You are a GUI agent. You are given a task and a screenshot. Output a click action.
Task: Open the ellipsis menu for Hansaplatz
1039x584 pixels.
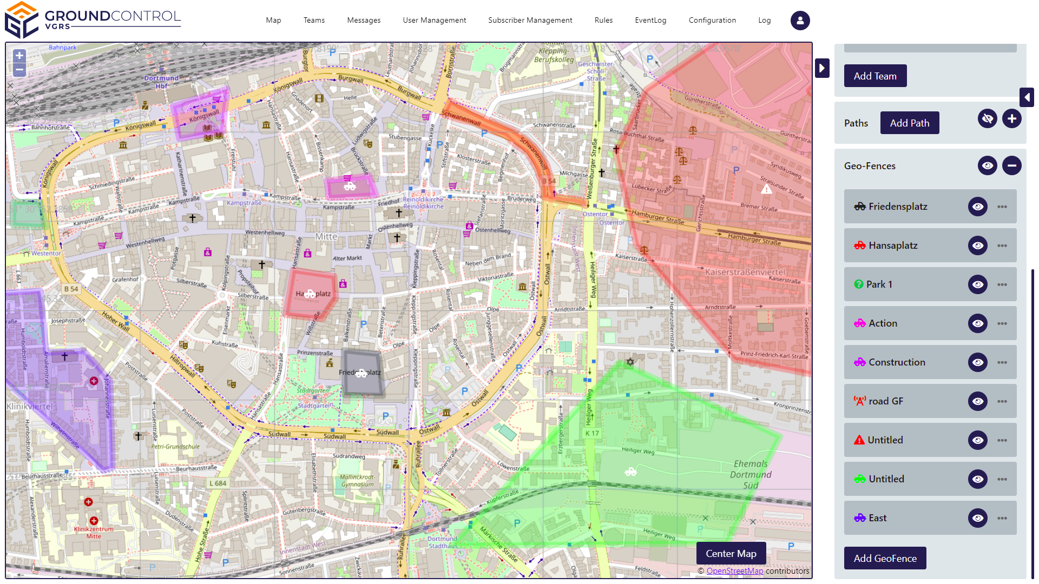pyautogui.click(x=1001, y=245)
